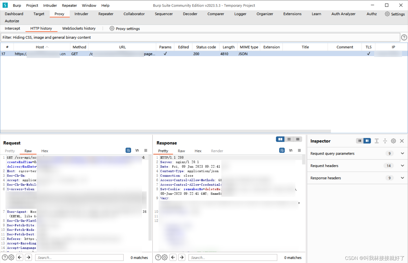Open Auth Analyzer tab
The image size is (408, 263).
tap(343, 14)
